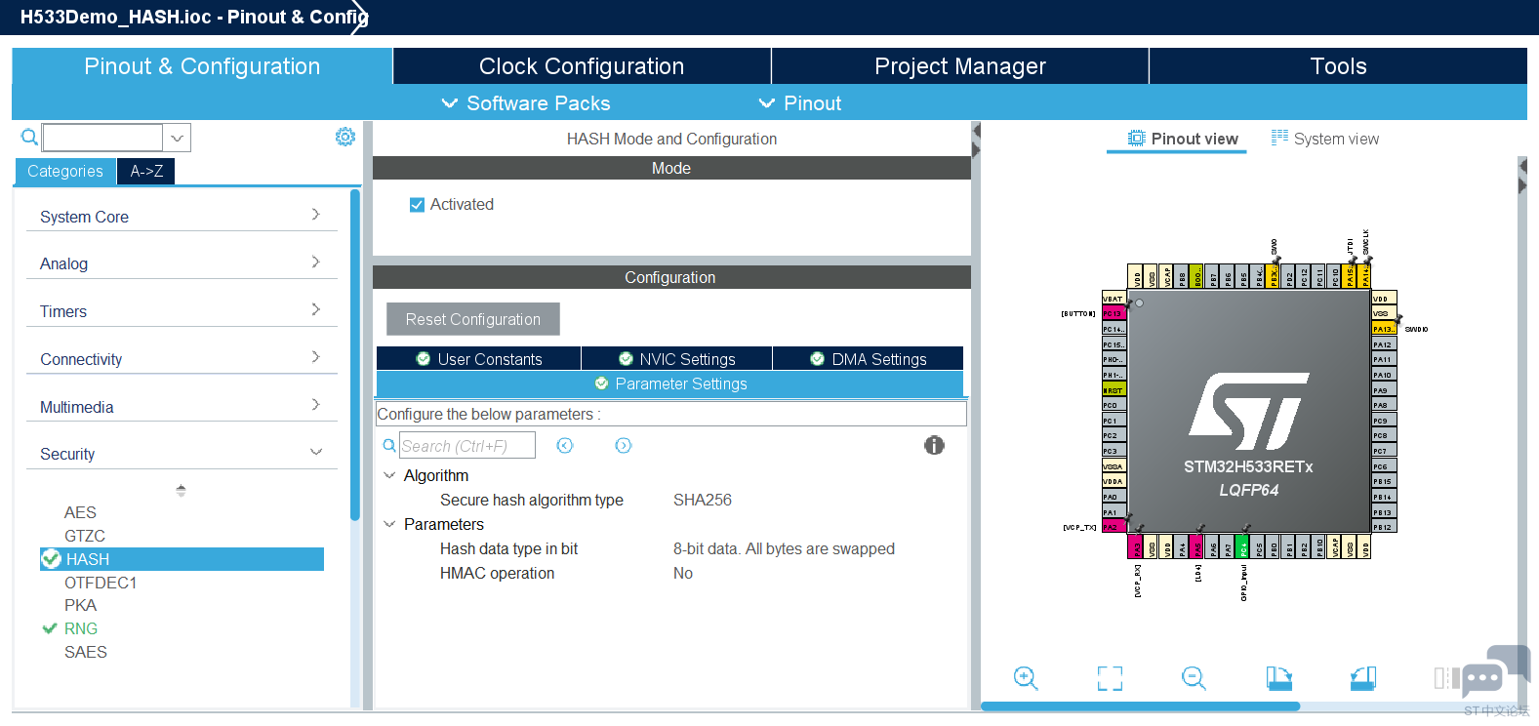The height and width of the screenshot is (726, 1539).
Task: Switch the list to A->Z view
Action: (146, 171)
